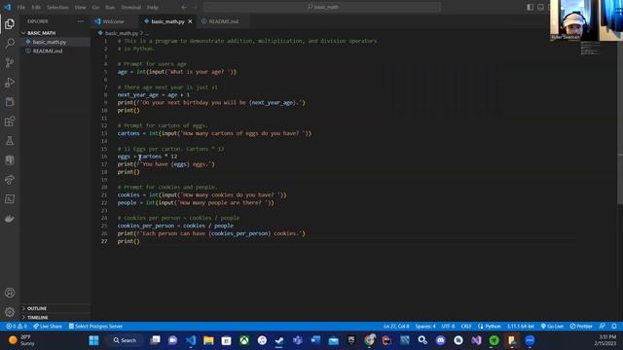Change the CRLF line ending setting

pyautogui.click(x=466, y=327)
